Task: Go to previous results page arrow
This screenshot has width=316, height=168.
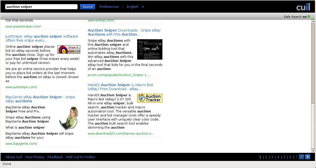Action: point(302,157)
